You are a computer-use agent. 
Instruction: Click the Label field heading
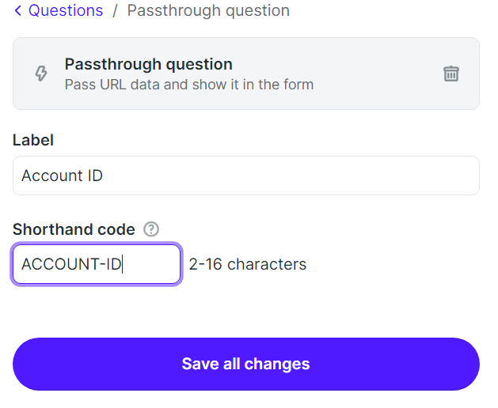pyautogui.click(x=33, y=140)
